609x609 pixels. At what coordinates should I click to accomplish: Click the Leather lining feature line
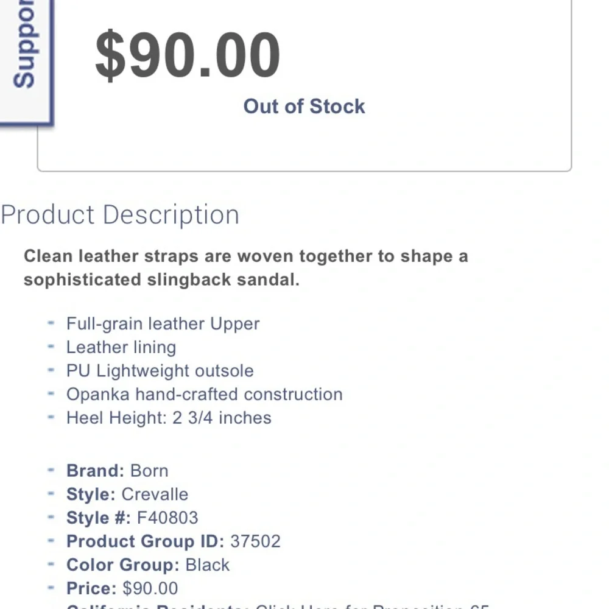(121, 347)
